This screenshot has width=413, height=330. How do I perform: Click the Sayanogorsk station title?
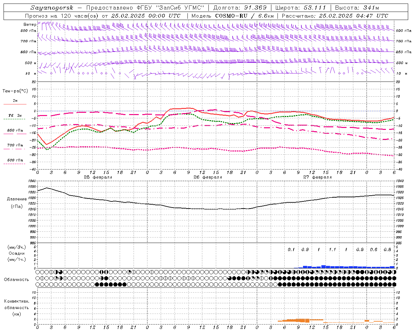(52, 8)
